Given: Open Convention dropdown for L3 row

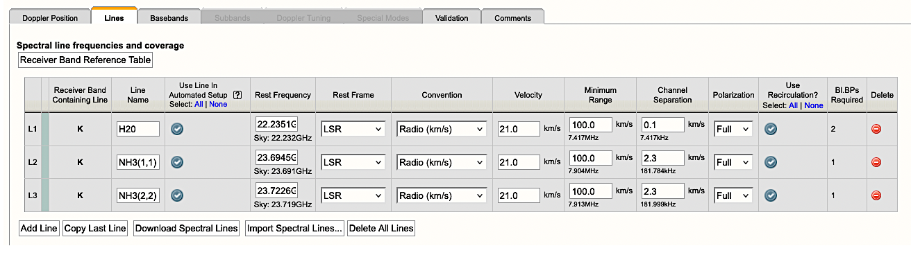Looking at the screenshot, I should point(442,195).
